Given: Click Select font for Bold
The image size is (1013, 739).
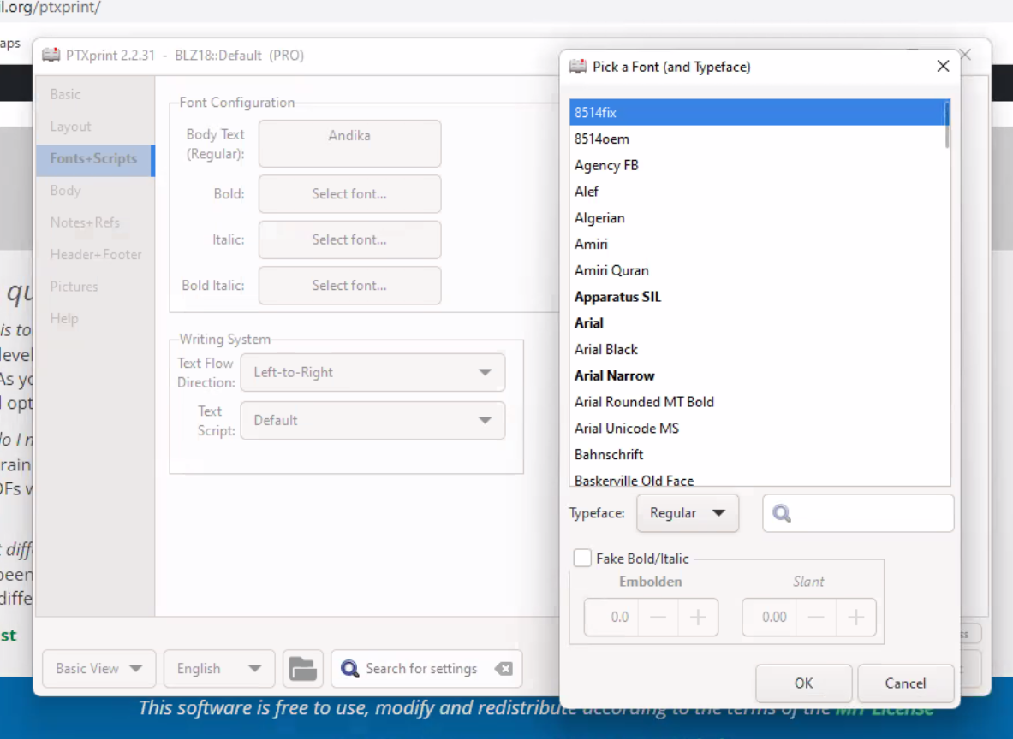Looking at the screenshot, I should tap(349, 194).
